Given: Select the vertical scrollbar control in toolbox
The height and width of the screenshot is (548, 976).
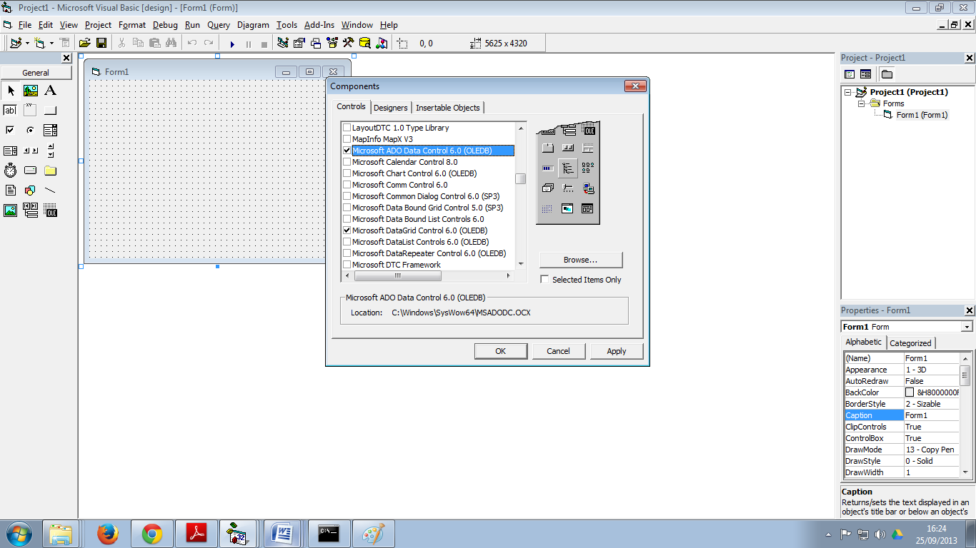Looking at the screenshot, I should click(50, 151).
